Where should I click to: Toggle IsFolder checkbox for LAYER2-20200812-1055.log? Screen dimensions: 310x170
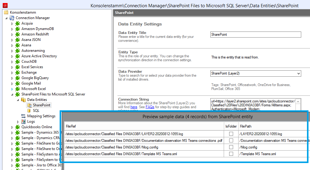(231, 134)
